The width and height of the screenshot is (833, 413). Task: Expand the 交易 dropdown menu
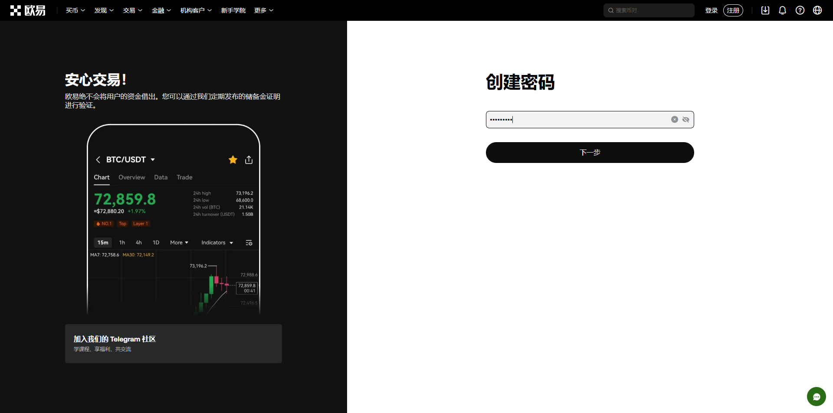(132, 10)
